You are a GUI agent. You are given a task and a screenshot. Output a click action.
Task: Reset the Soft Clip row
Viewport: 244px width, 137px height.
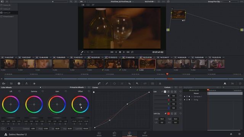180,113
